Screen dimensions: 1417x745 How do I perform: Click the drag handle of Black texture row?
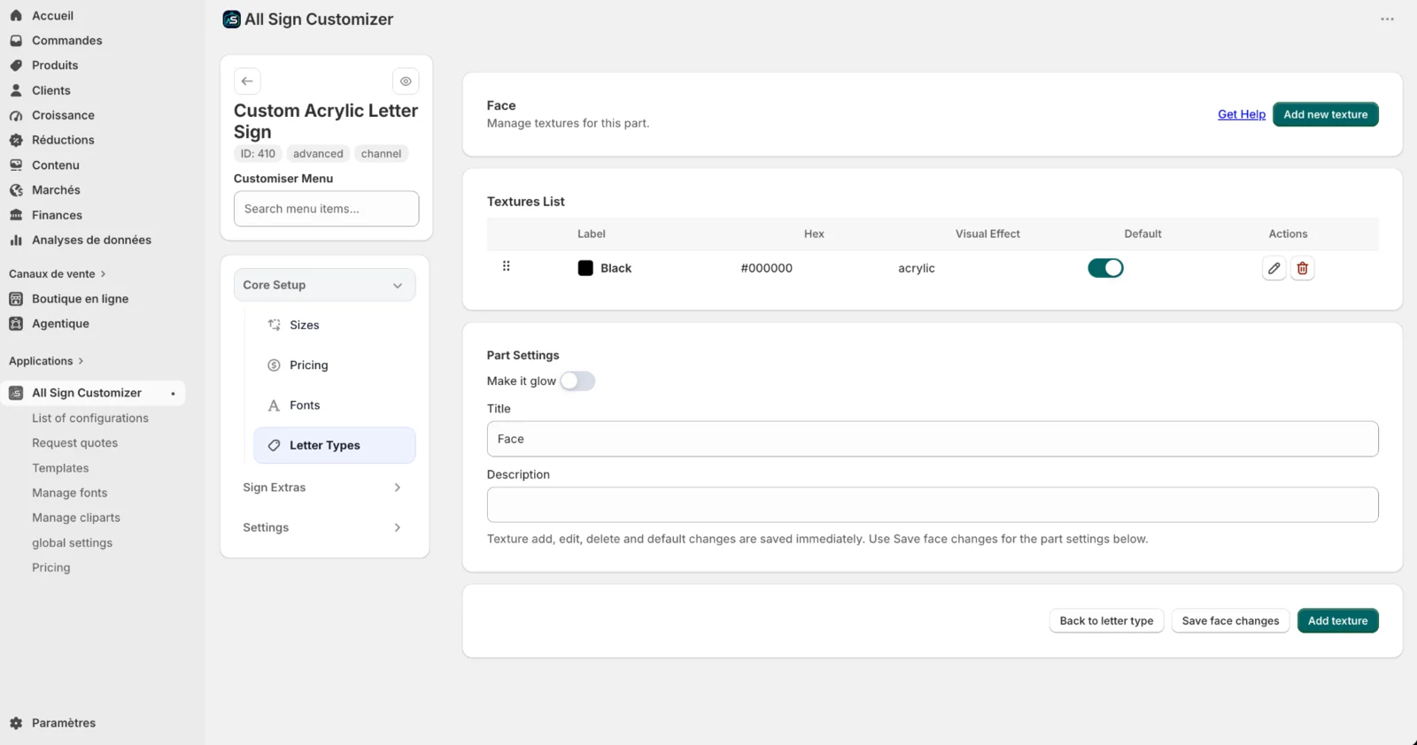(x=507, y=266)
